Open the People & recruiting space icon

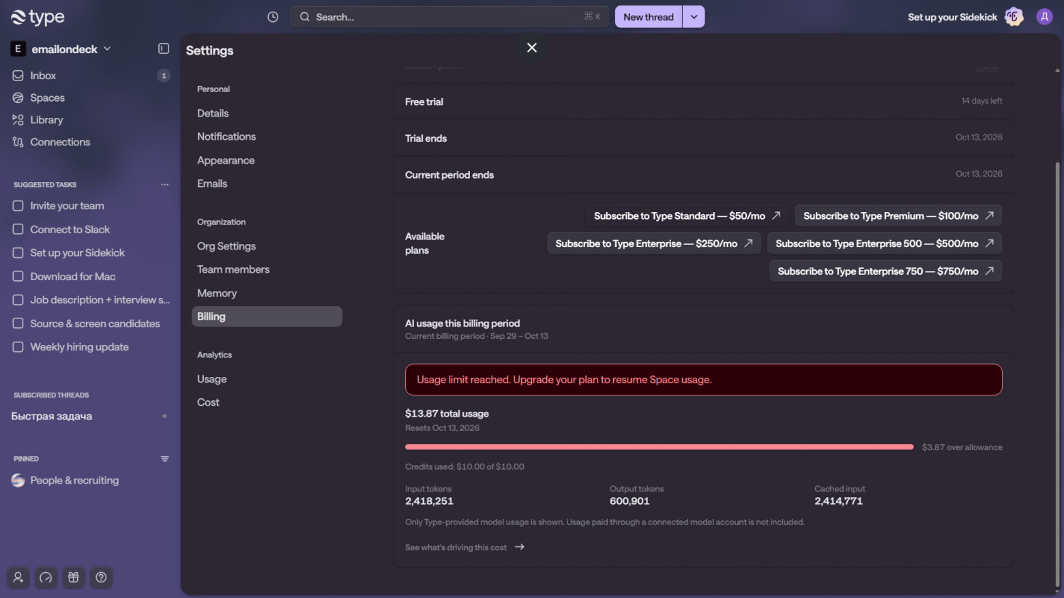tap(18, 481)
